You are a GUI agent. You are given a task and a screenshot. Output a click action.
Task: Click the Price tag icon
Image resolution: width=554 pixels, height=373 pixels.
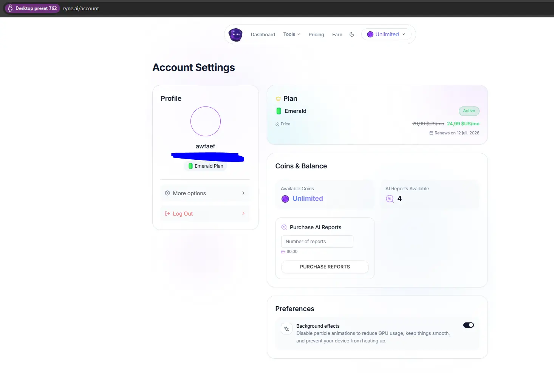pos(277,124)
